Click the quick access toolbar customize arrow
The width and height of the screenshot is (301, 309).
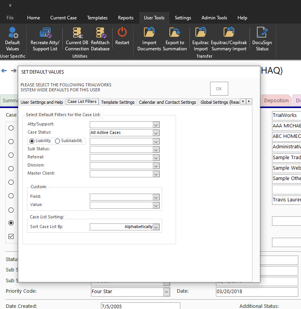10,5
